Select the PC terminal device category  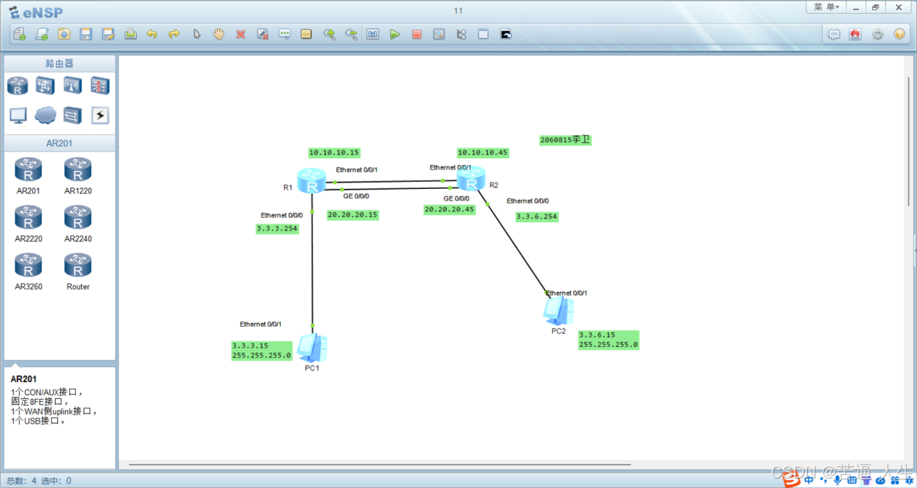click(17, 115)
